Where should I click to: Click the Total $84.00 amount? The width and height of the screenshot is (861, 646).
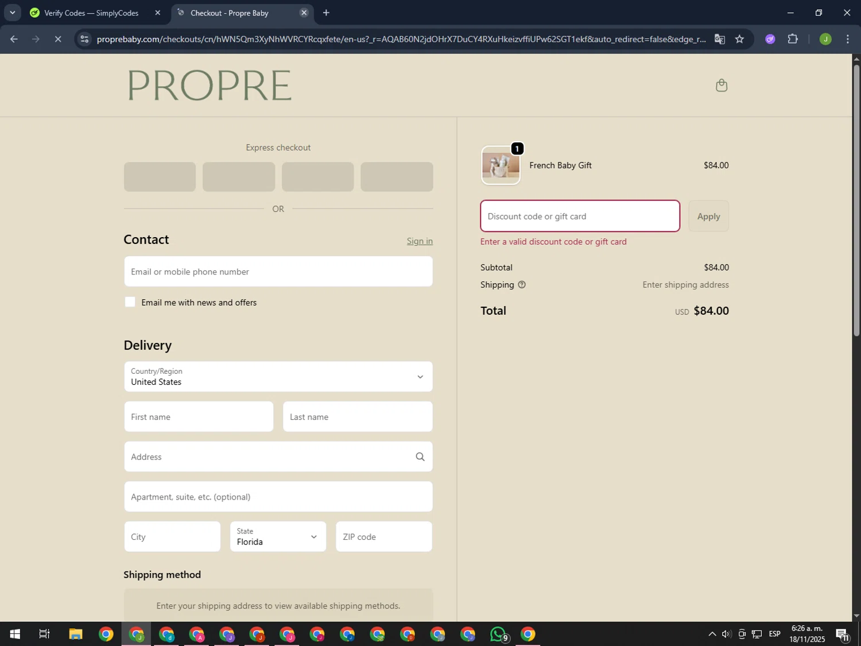(x=711, y=311)
